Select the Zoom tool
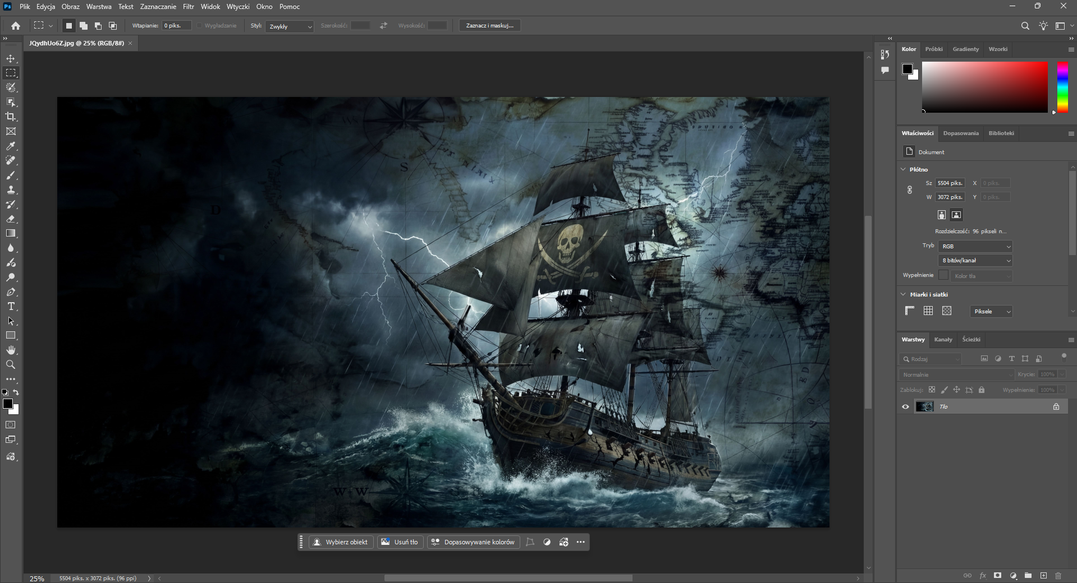This screenshot has width=1077, height=583. pos(11,364)
